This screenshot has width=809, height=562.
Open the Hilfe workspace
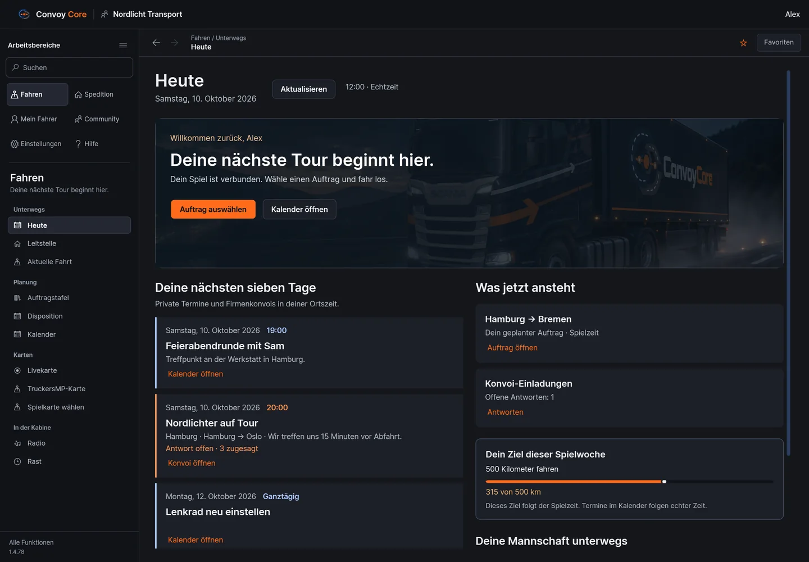coord(101,144)
